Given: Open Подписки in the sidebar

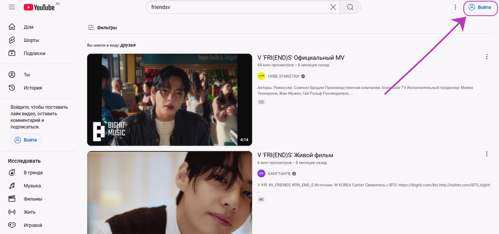Looking at the screenshot, I should (34, 53).
